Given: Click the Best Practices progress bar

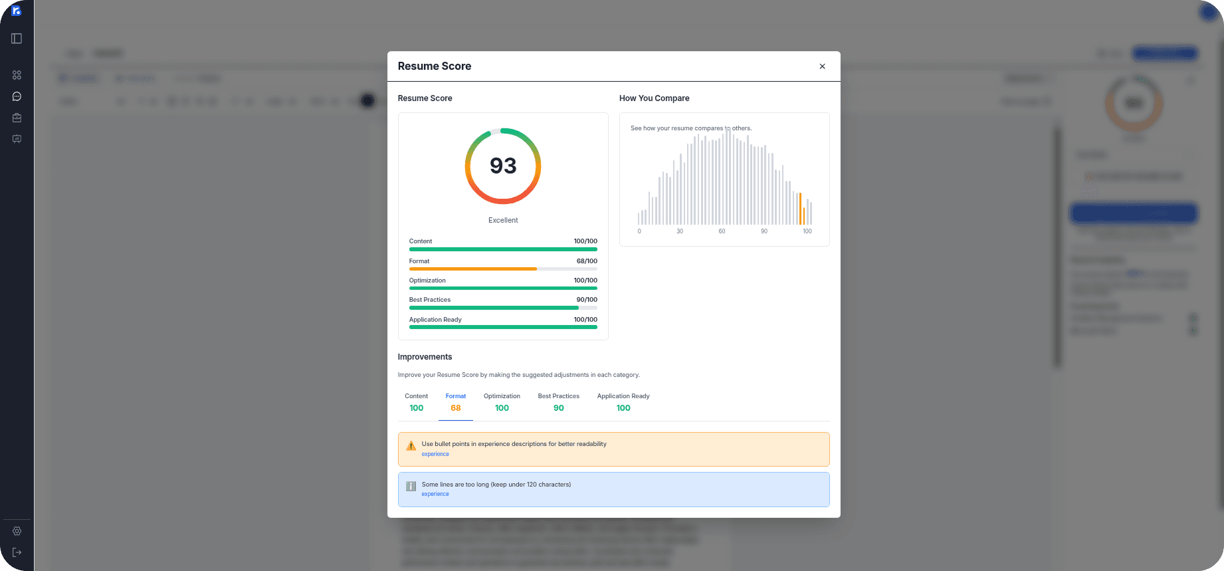Looking at the screenshot, I should point(503,308).
